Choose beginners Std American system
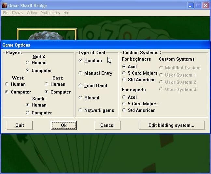The width and height of the screenshot is (211, 174). coord(139,80)
